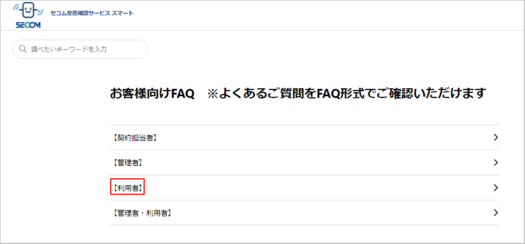525x244 pixels.
Task: Focus the 調べたいキーワードを入力 search field
Action: tap(80, 49)
